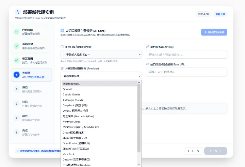Click the 重新开始 restart link
245x167 pixels.
[220, 14]
